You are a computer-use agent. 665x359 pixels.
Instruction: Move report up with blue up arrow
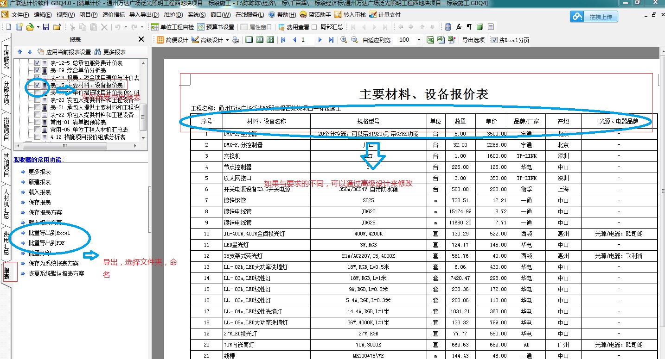pos(20,52)
